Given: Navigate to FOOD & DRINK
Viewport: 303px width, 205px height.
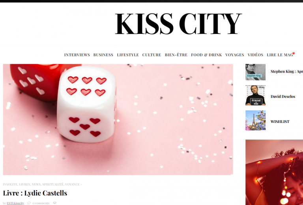Looking at the screenshot, I should [x=206, y=55].
